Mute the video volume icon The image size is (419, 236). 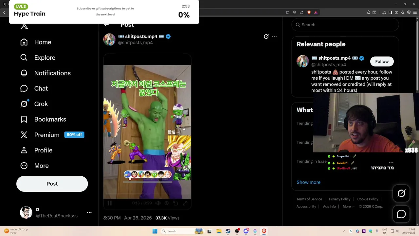pos(158,203)
